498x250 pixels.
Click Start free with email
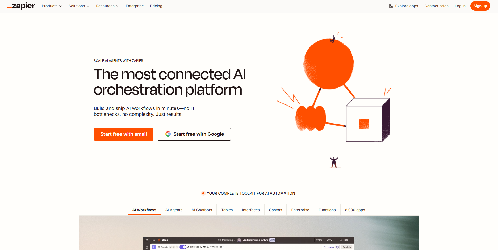[x=123, y=134]
